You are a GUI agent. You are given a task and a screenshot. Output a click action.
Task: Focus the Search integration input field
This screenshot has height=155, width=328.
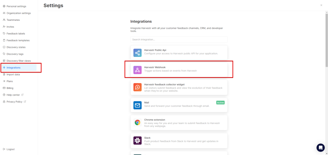179,40
